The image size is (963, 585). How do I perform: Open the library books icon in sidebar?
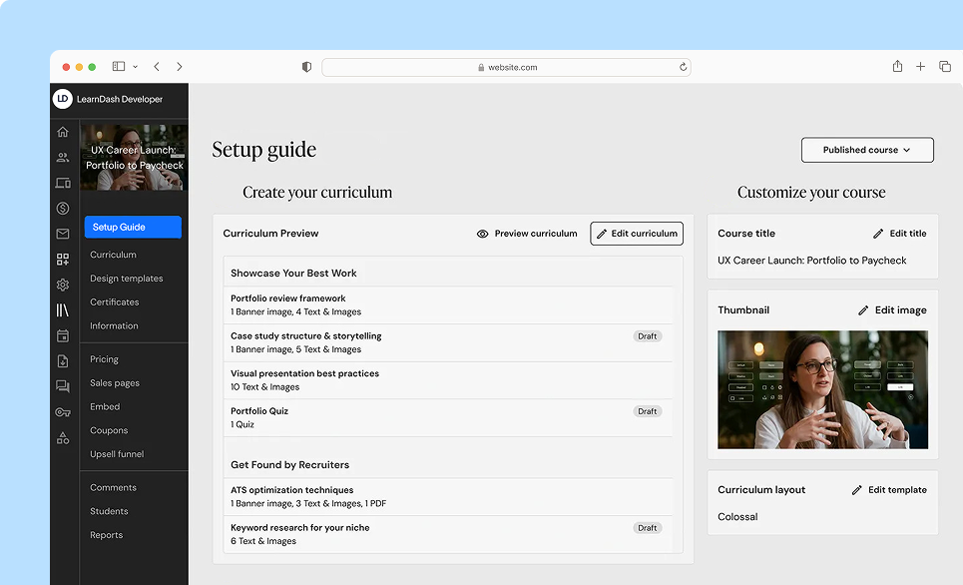[x=63, y=310]
